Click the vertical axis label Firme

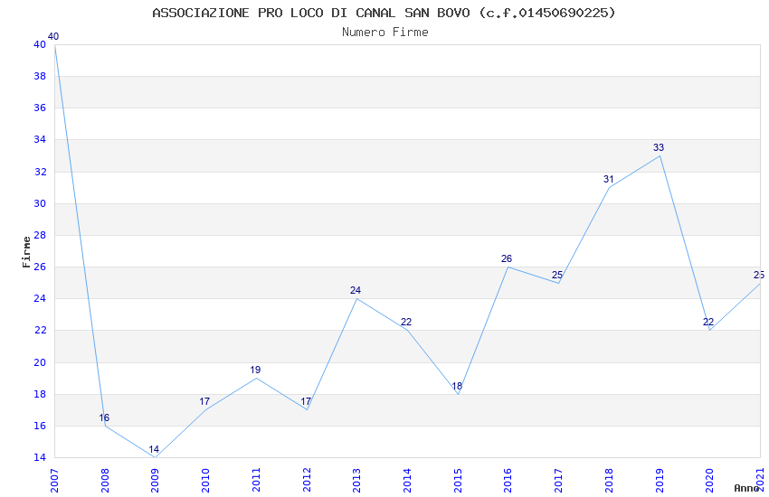point(26,252)
